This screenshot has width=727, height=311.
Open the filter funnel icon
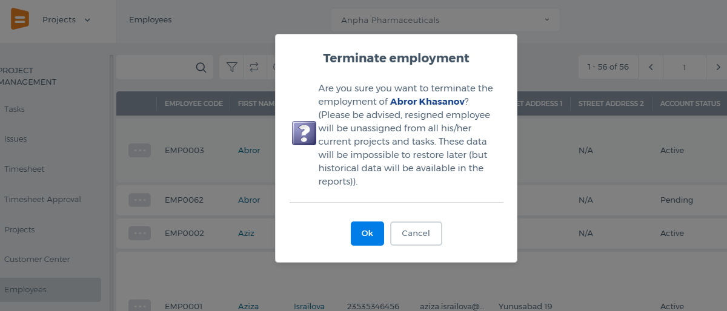click(x=231, y=67)
